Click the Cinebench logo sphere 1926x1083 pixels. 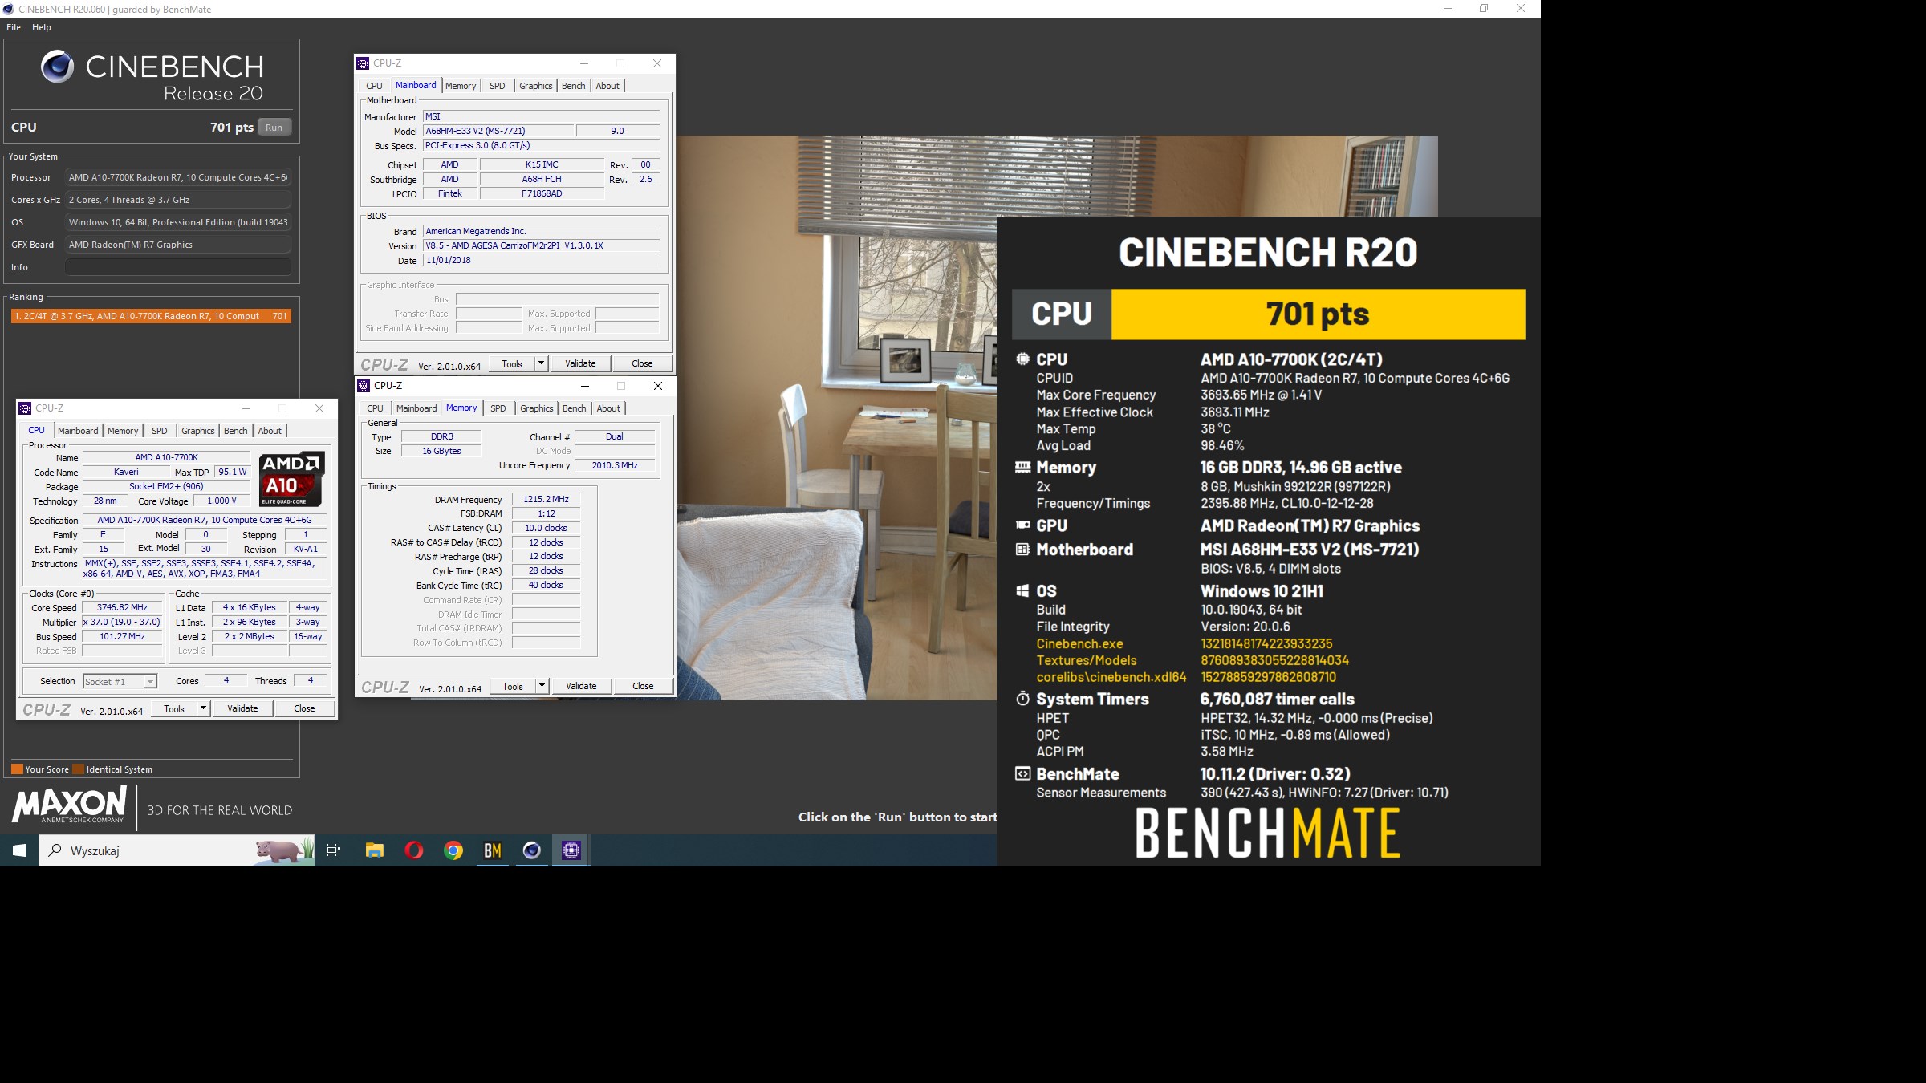click(x=57, y=67)
